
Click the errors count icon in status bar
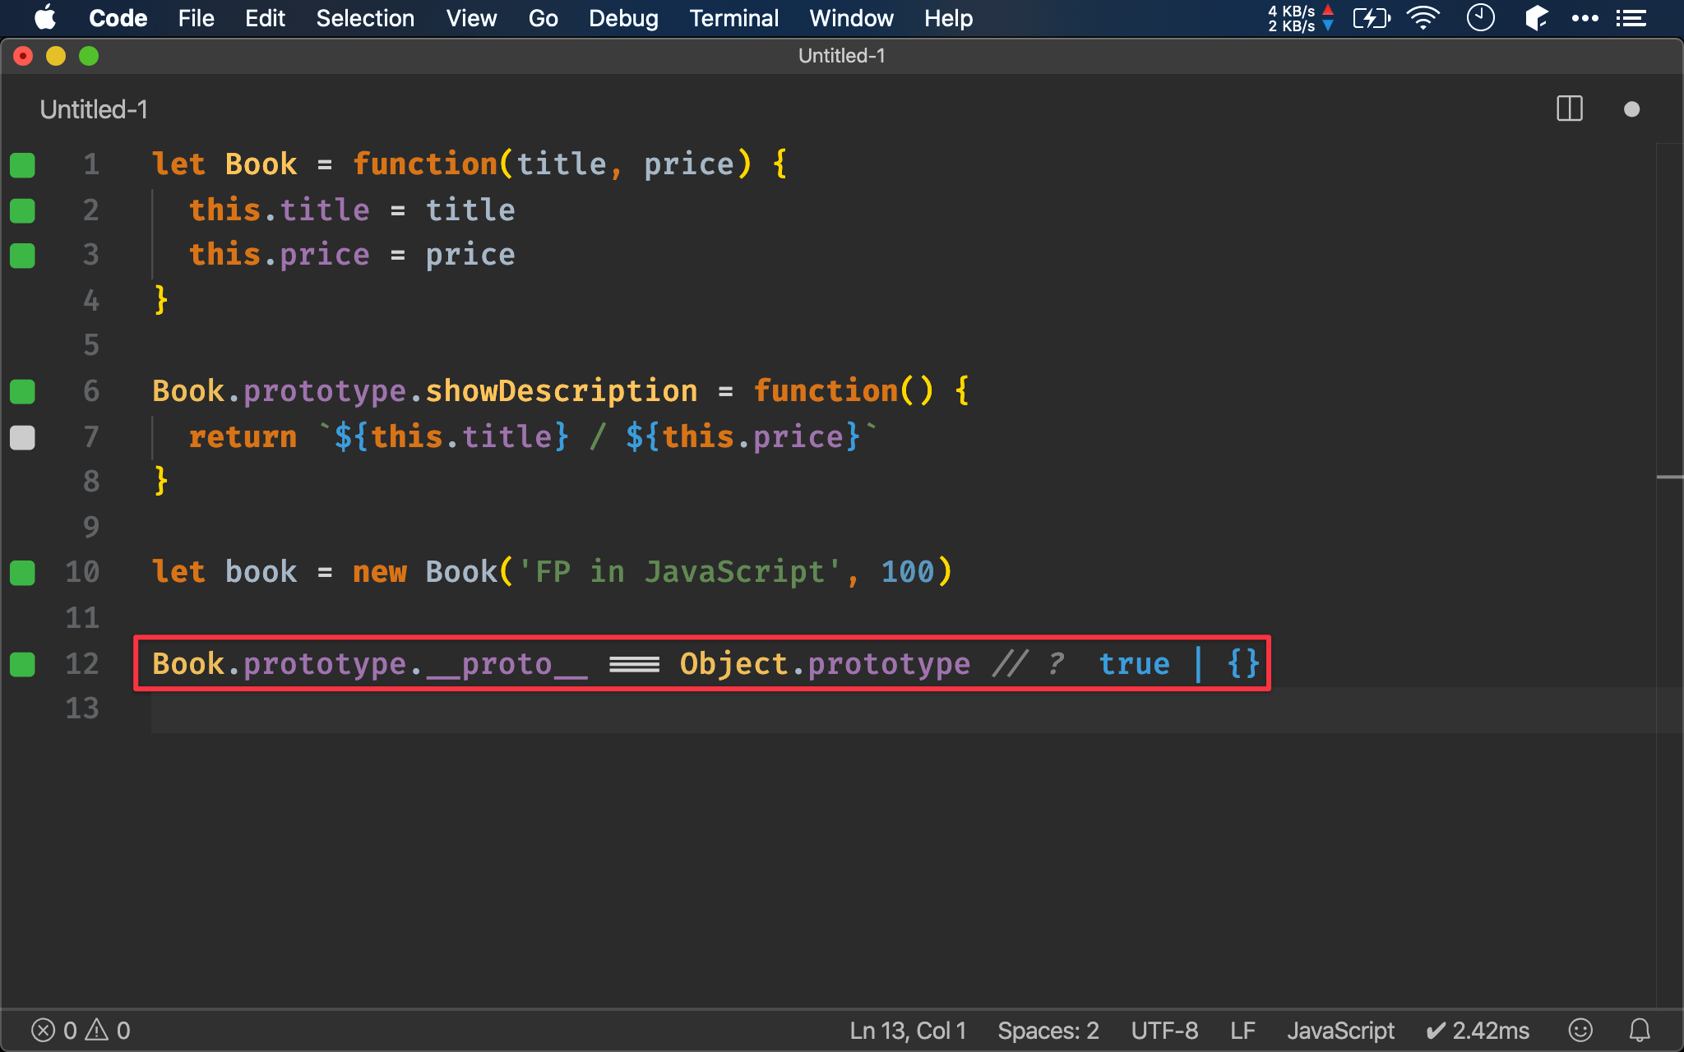[44, 1030]
